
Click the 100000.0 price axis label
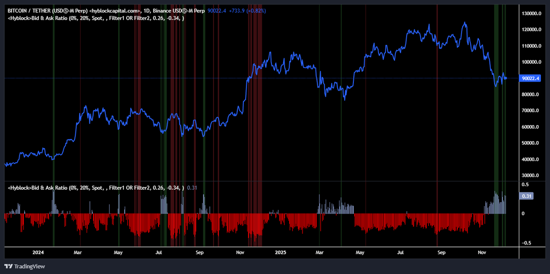pyautogui.click(x=531, y=62)
